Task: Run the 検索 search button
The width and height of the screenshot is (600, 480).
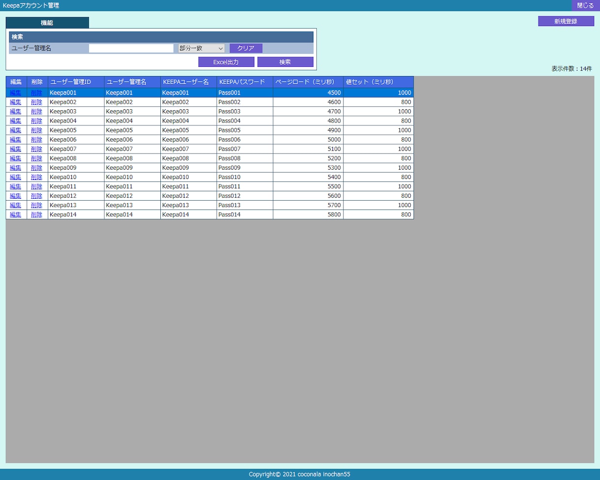Action: (285, 62)
